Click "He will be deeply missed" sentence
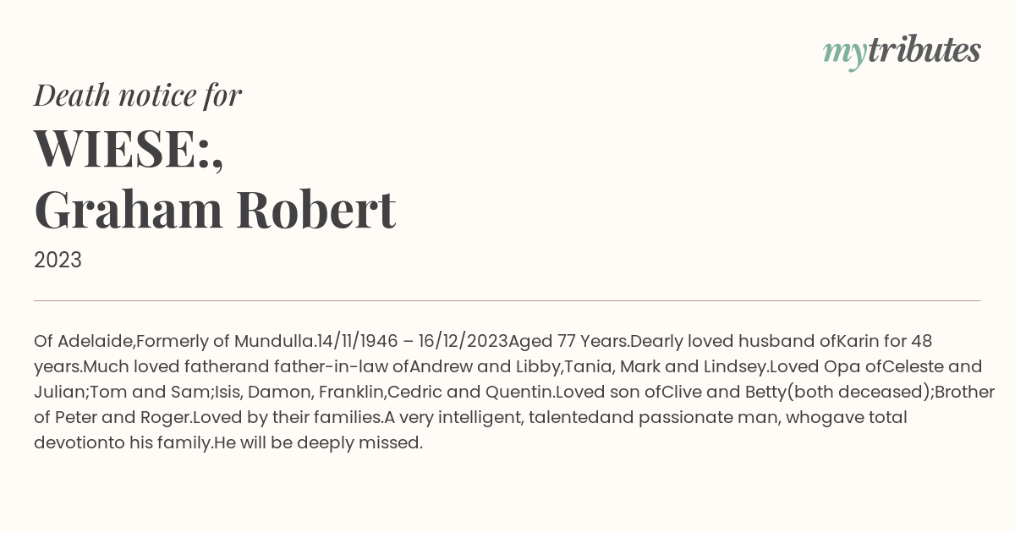 (x=317, y=443)
